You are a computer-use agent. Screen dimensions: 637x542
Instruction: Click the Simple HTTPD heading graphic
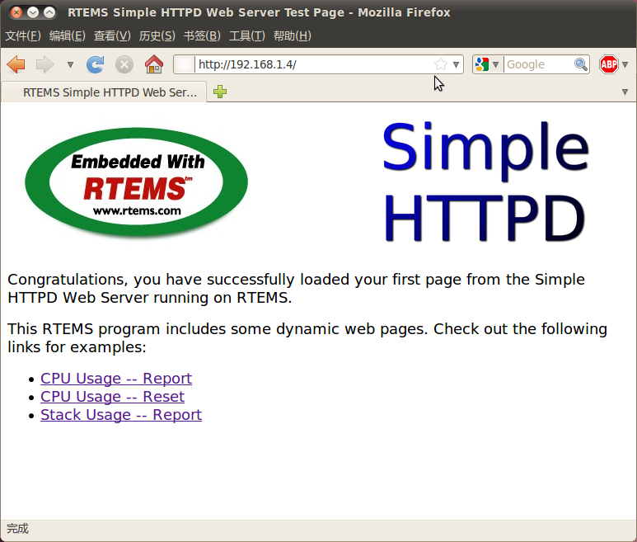pos(485,181)
